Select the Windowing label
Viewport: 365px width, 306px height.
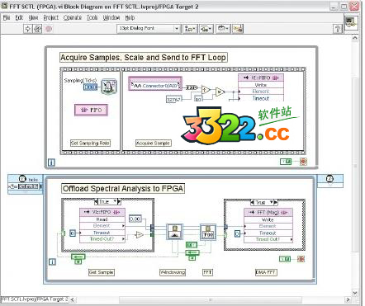[173, 272]
